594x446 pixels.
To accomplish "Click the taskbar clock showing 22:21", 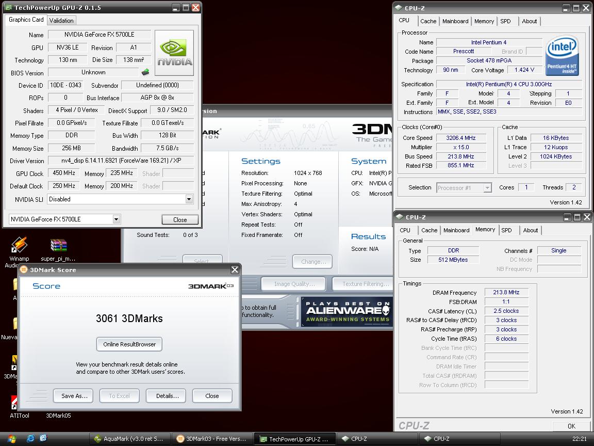I will [x=579, y=439].
